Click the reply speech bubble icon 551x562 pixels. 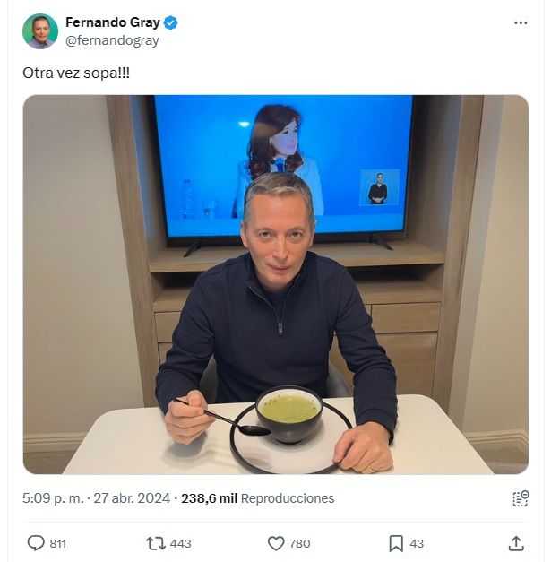pos(36,543)
